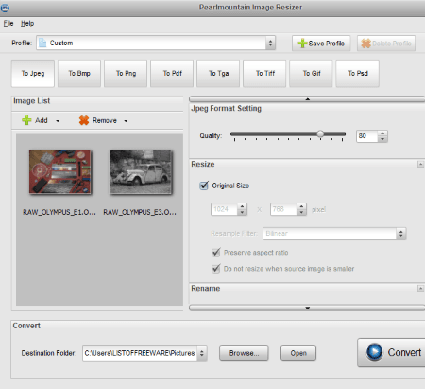Open the Destination Folder dropdown
The height and width of the screenshot is (389, 425).
[x=202, y=353]
